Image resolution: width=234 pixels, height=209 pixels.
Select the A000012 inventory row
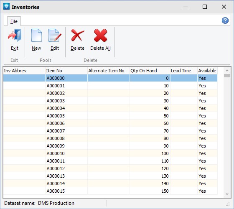point(110,168)
